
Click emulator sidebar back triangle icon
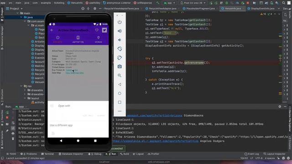tap(120, 84)
